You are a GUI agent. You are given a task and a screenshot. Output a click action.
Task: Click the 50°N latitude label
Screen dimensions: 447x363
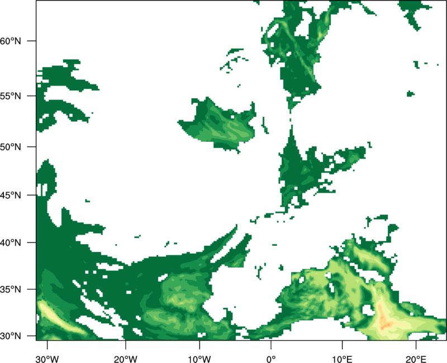point(11,147)
